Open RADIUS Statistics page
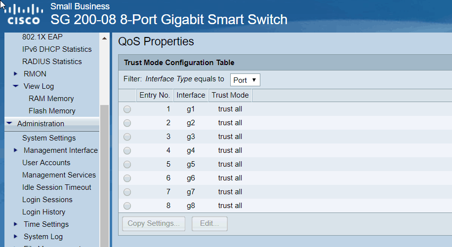Viewport: 452px width, 247px height. [x=52, y=62]
